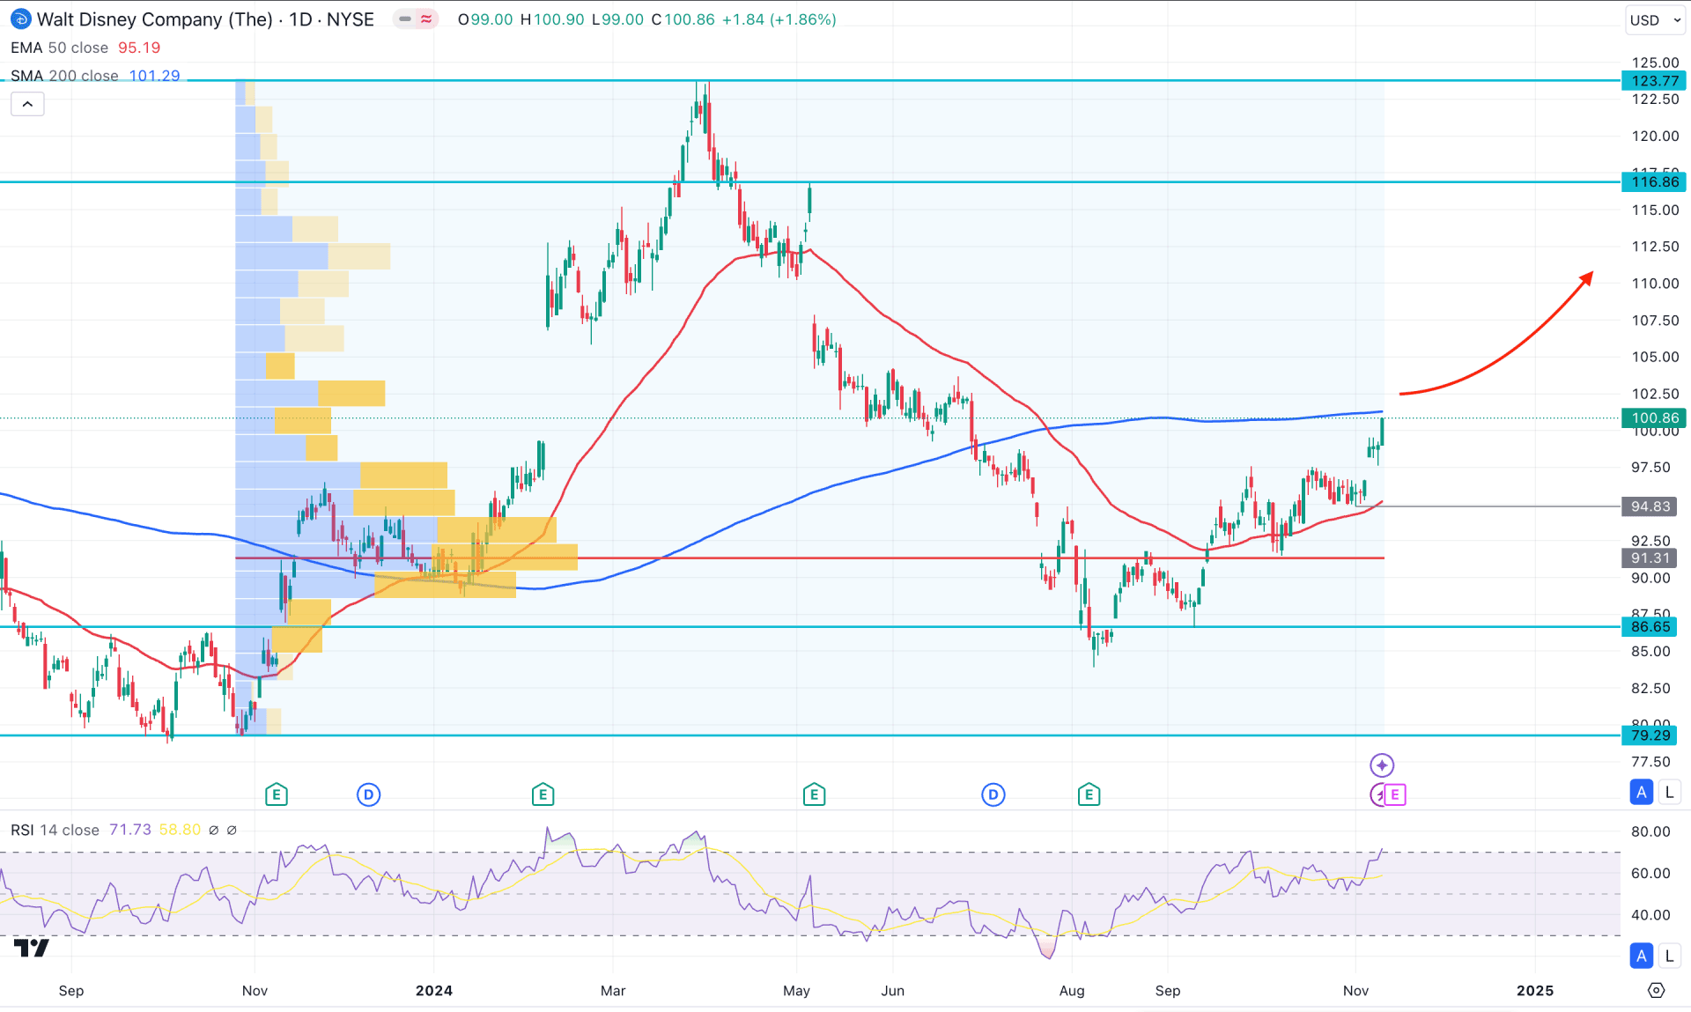Click the RSI 40.00 scale label
1691x1012 pixels.
click(1650, 914)
